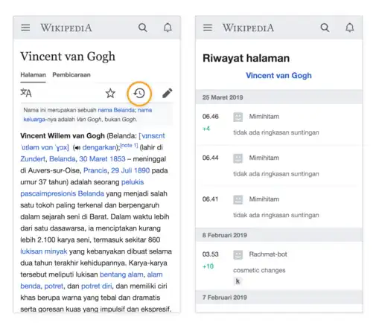Open page history clock icon

(x=139, y=94)
